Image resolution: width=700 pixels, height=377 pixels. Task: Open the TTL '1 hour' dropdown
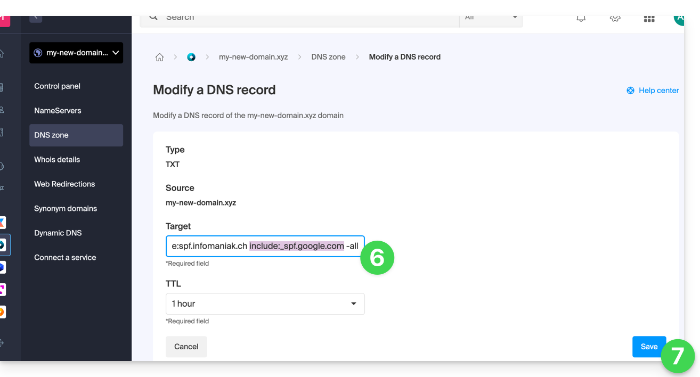[x=265, y=304]
